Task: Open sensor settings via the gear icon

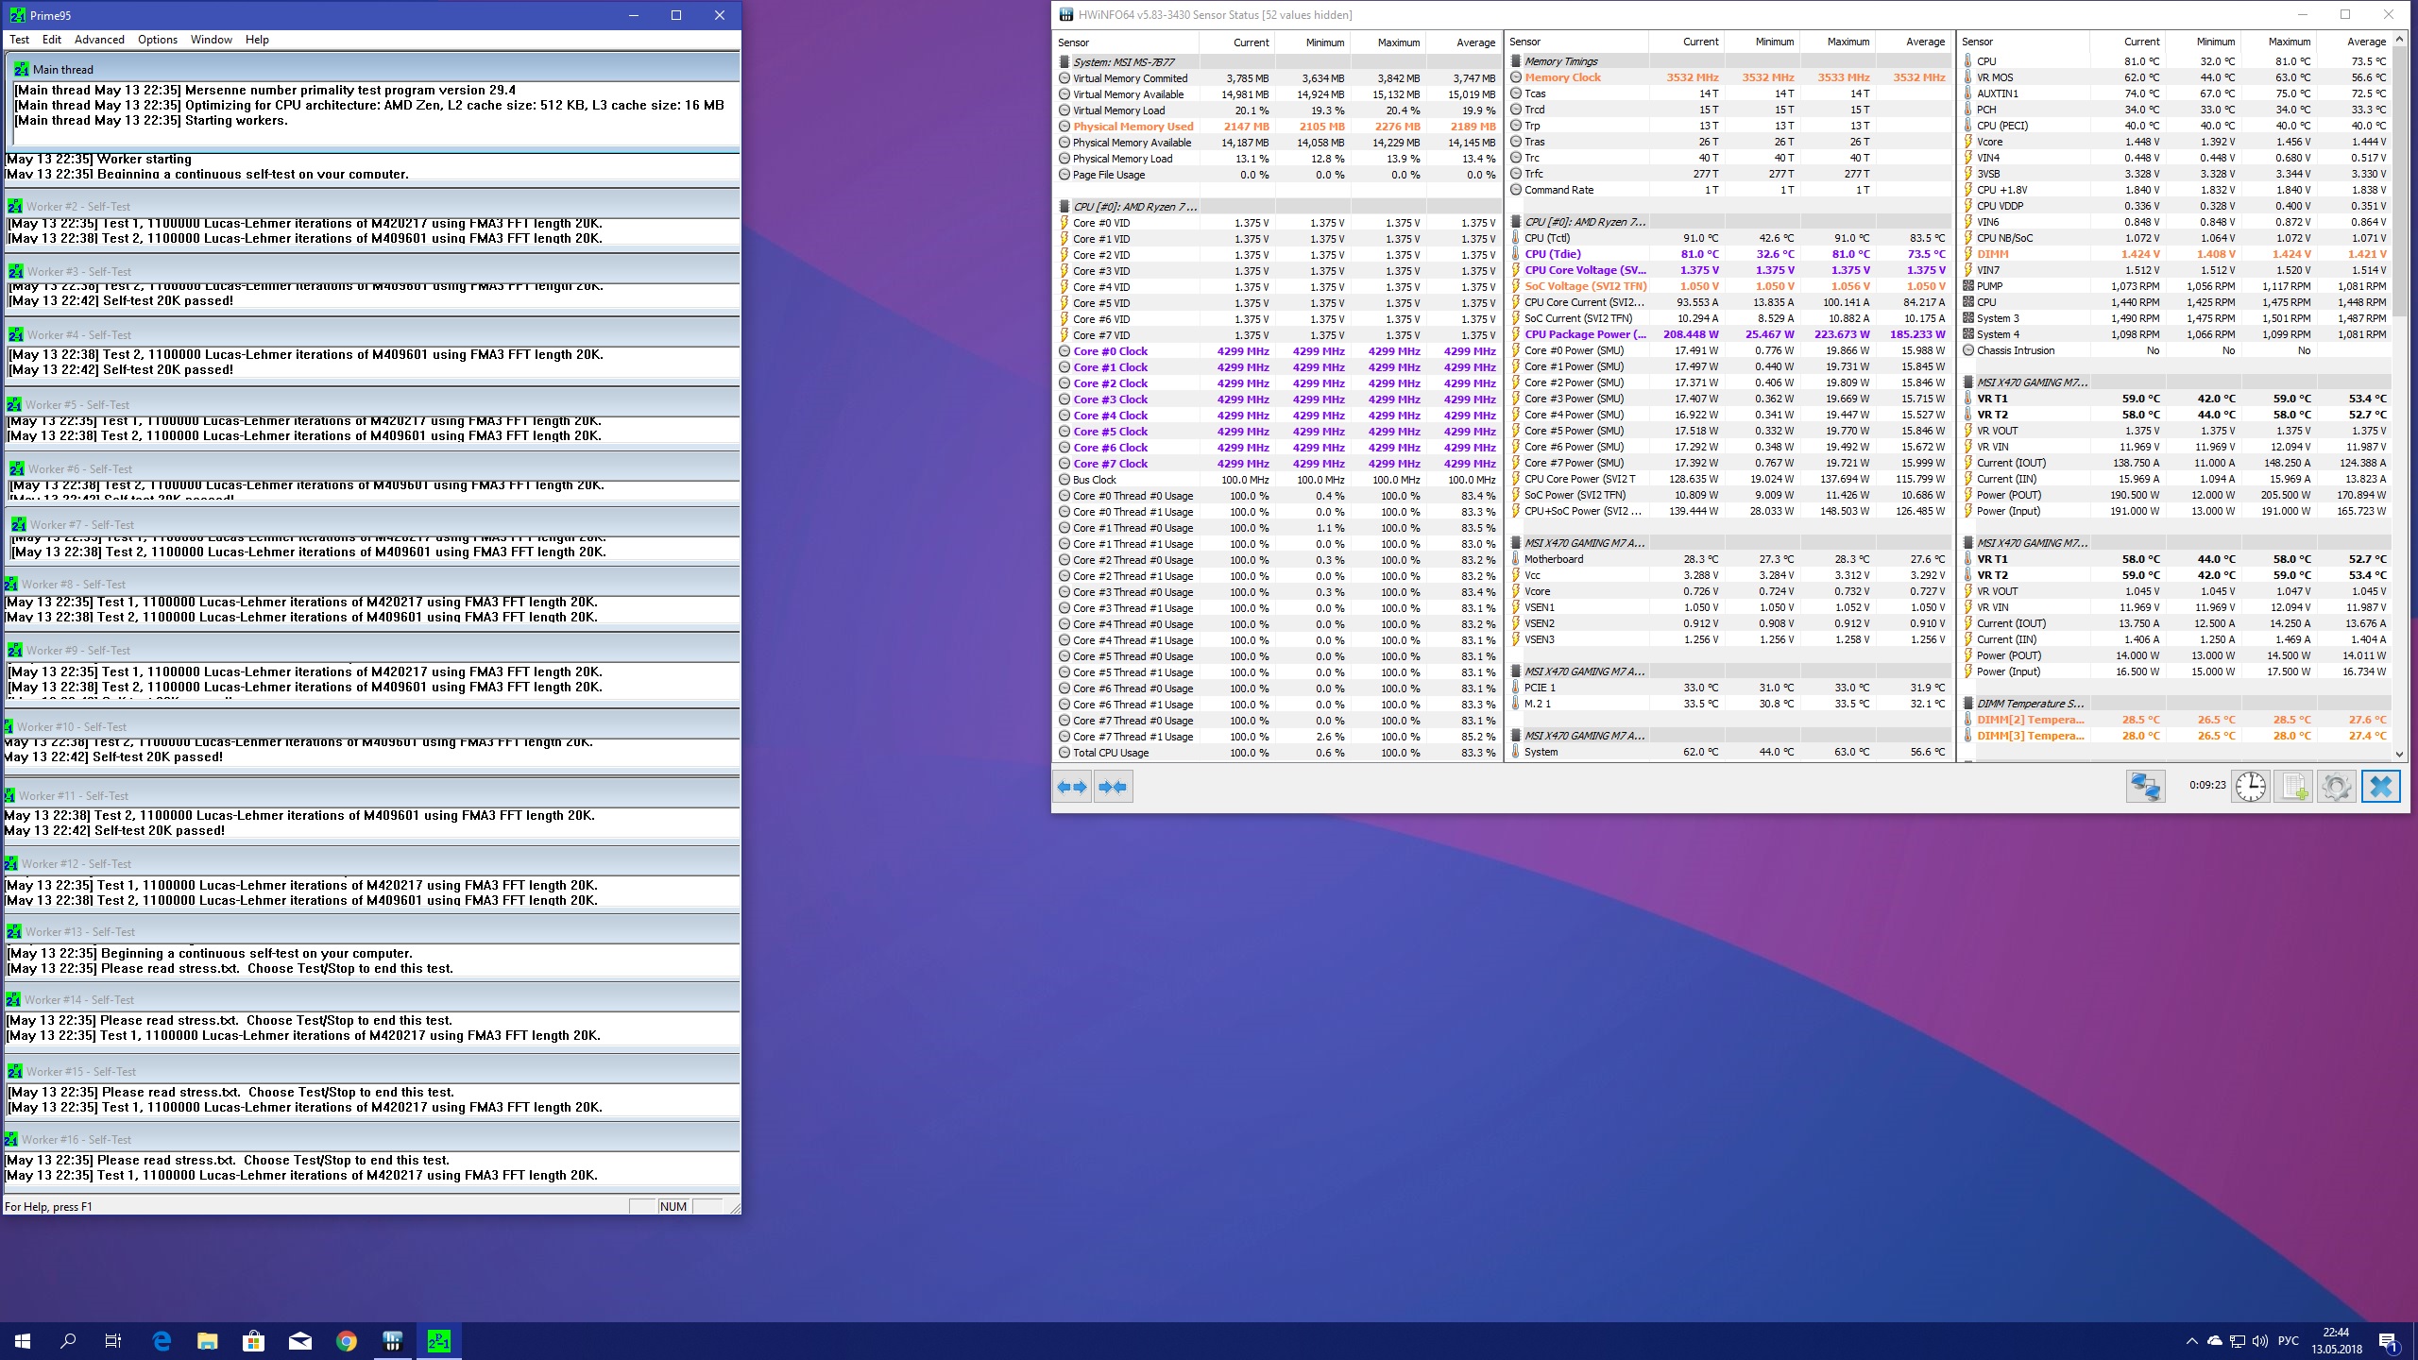Action: click(x=2336, y=787)
